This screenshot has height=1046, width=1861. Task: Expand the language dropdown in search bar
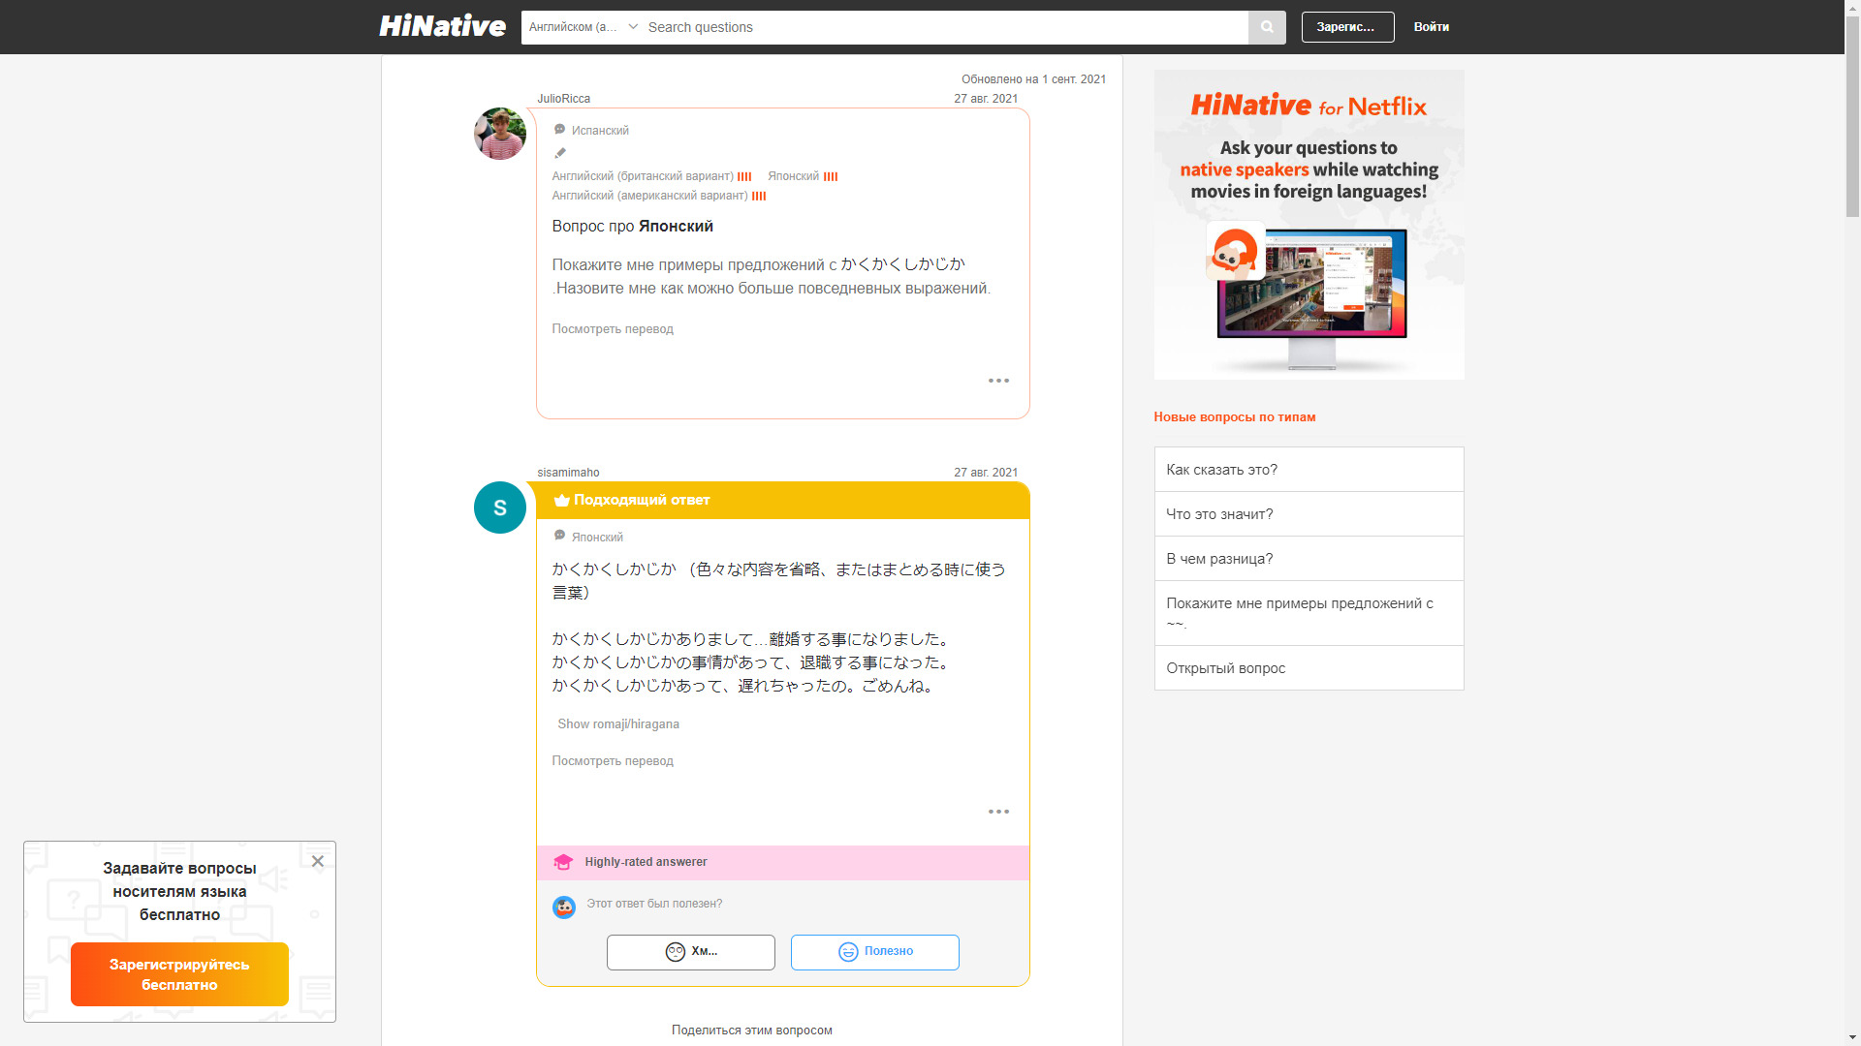(583, 27)
